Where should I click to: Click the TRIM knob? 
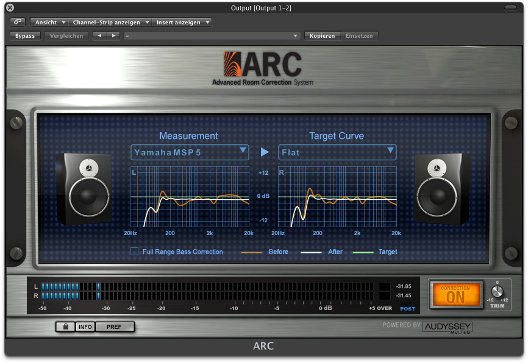pos(498,291)
